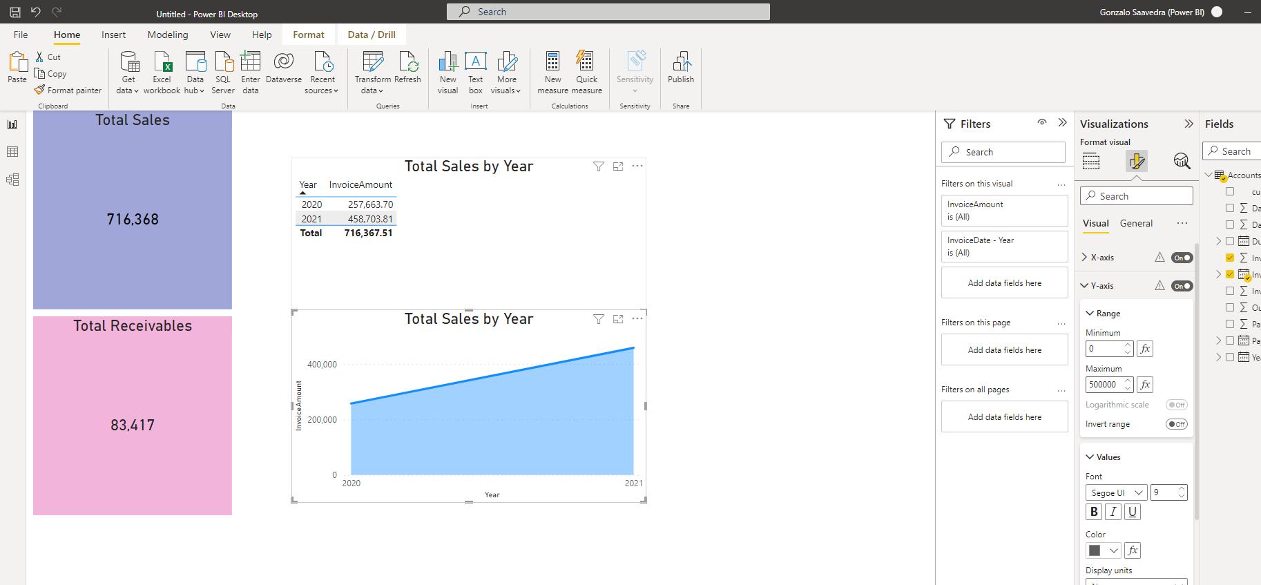Apply Italic to values font
The image size is (1261, 585).
click(1113, 512)
